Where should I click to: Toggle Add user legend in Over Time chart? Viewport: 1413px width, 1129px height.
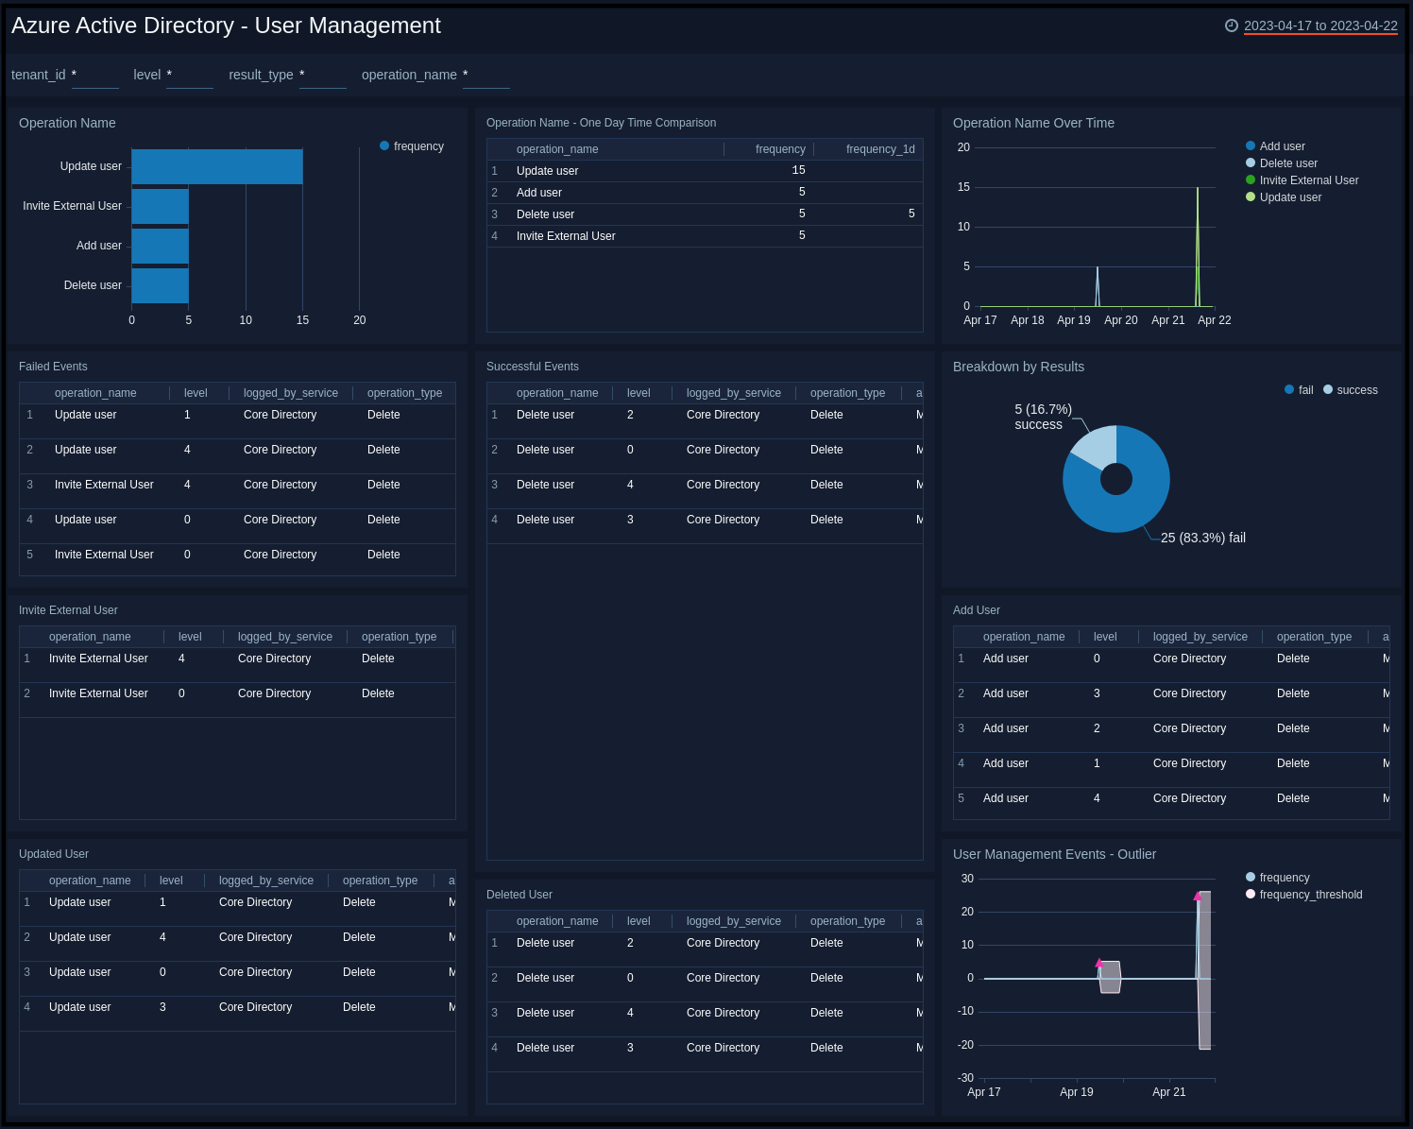click(x=1275, y=146)
